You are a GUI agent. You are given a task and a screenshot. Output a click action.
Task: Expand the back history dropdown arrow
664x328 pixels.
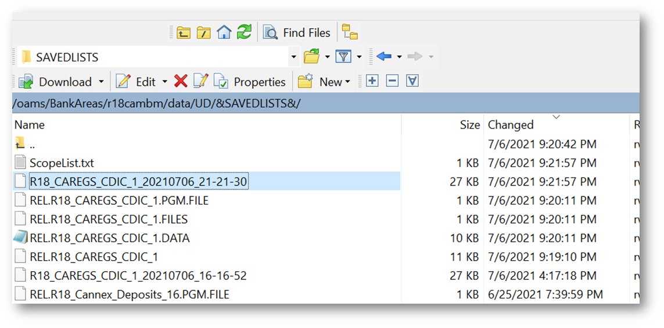pyautogui.click(x=399, y=57)
